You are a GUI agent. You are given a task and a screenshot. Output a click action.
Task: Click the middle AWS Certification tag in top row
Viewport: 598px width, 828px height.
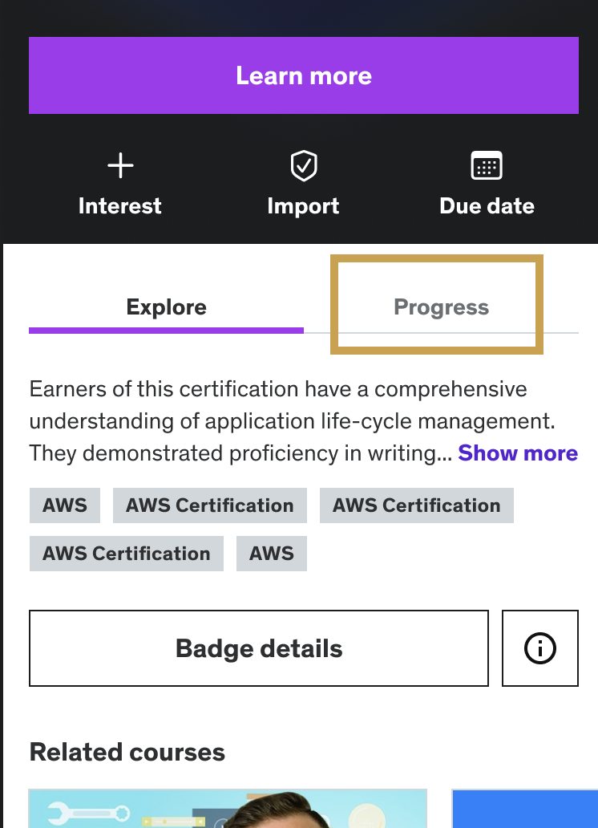[x=210, y=505]
